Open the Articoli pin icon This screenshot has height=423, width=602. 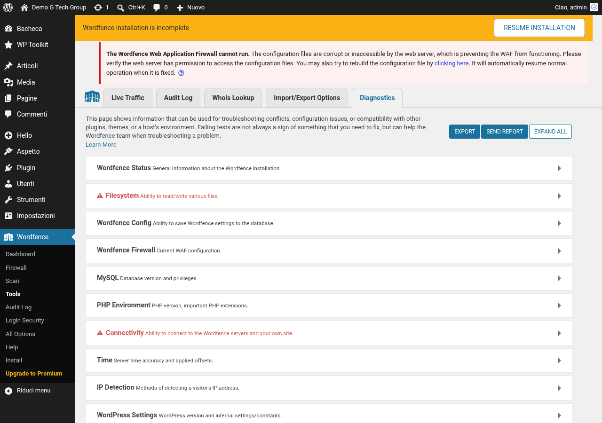pos(8,66)
